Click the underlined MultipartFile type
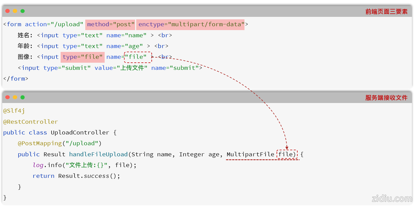 tap(250, 155)
